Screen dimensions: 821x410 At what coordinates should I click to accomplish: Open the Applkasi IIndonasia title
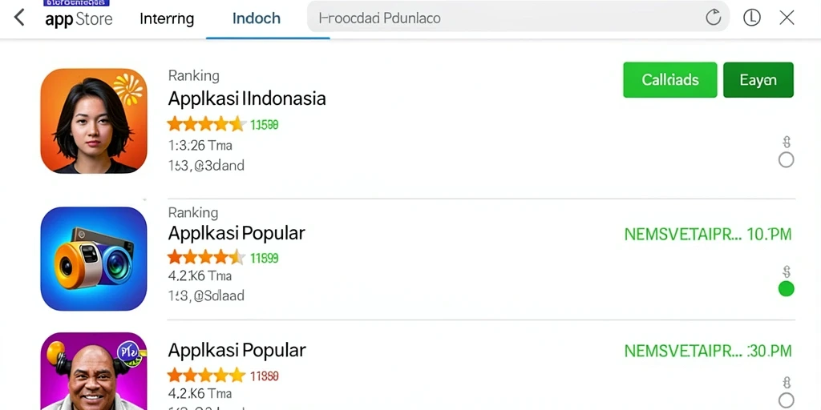pyautogui.click(x=247, y=98)
